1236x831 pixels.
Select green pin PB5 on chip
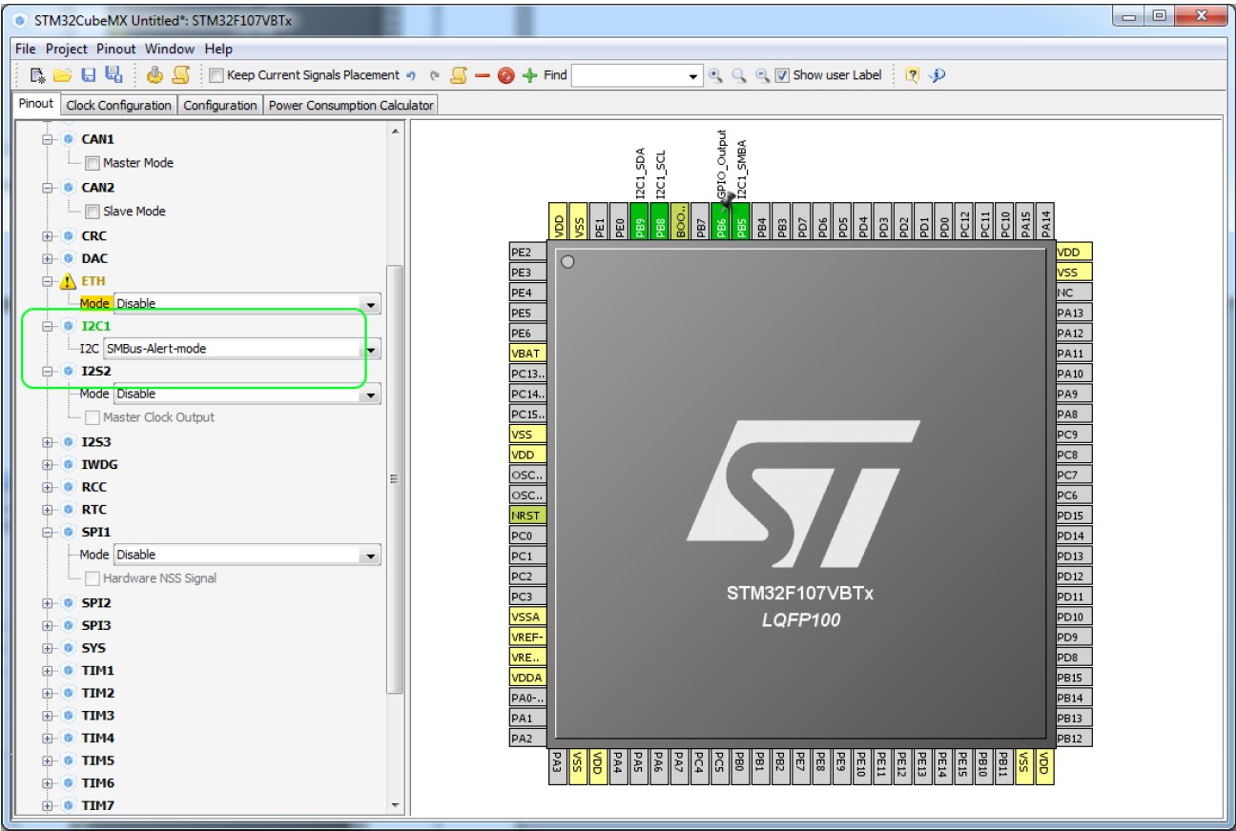coord(741,221)
